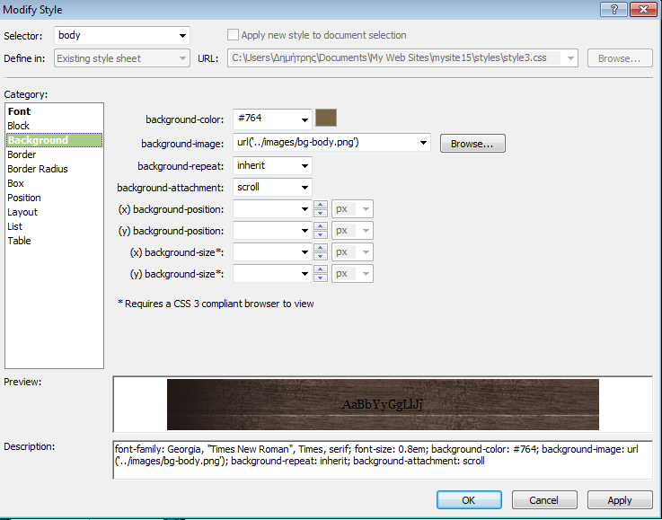Open the (y) background-position value dropdown
This screenshot has width=662, height=520.
(x=305, y=231)
